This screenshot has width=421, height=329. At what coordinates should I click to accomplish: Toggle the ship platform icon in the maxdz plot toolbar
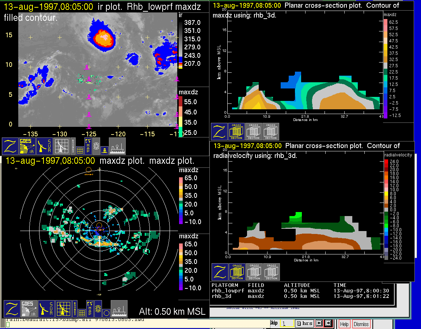[x=119, y=309]
